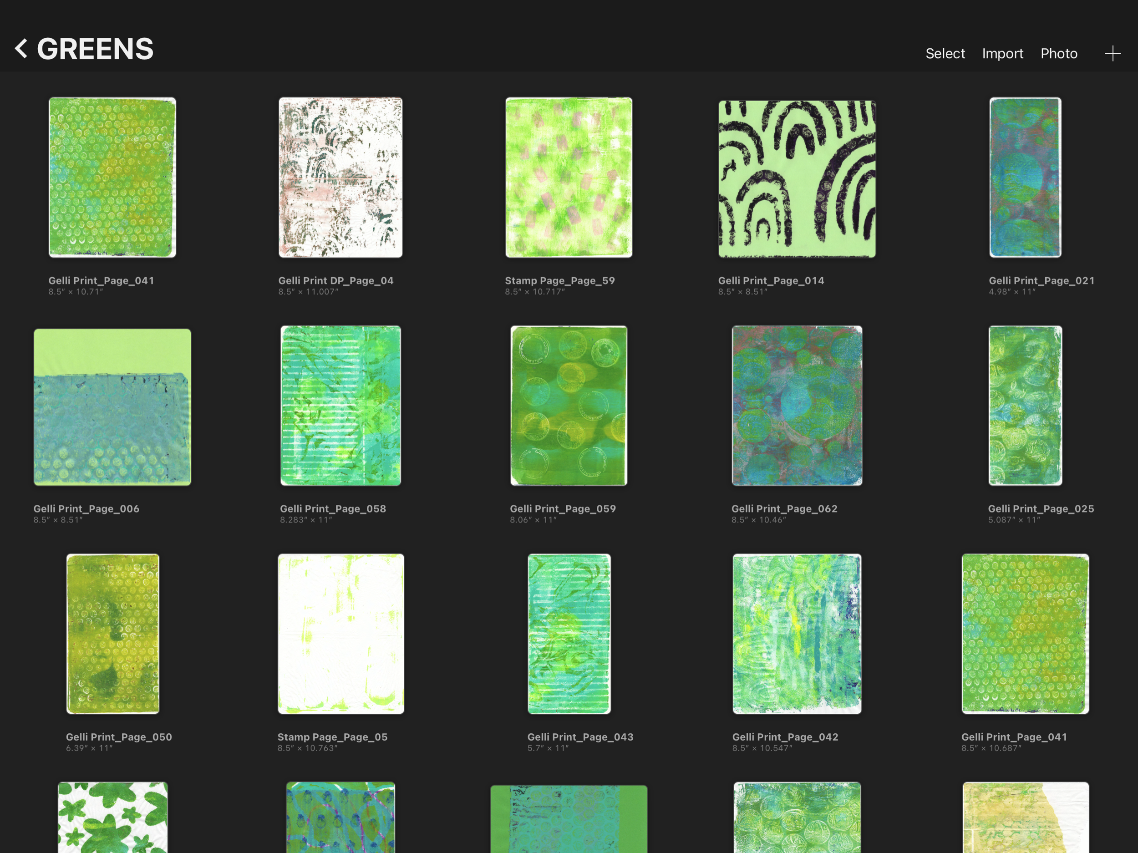Rename the Gelli Print_Page_050 title label
This screenshot has width=1138, height=853.
[x=118, y=737]
